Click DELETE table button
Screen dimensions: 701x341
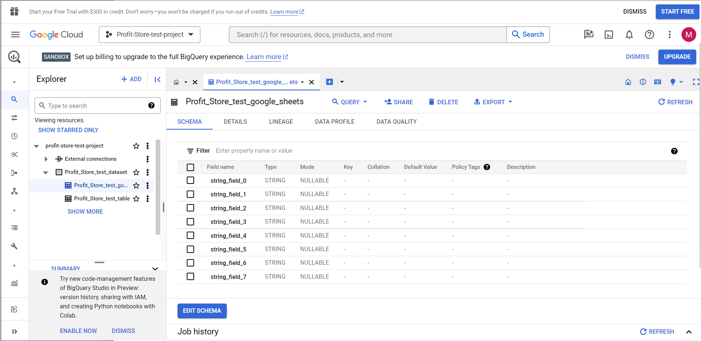(x=443, y=102)
